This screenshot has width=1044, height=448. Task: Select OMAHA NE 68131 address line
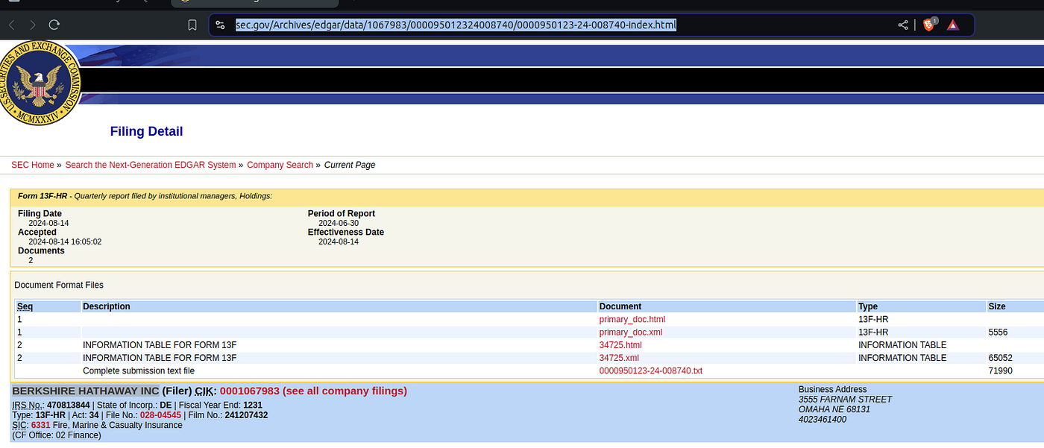(x=834, y=409)
